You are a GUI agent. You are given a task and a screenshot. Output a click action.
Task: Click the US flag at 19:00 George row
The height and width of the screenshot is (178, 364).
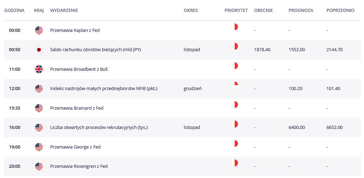(39, 147)
